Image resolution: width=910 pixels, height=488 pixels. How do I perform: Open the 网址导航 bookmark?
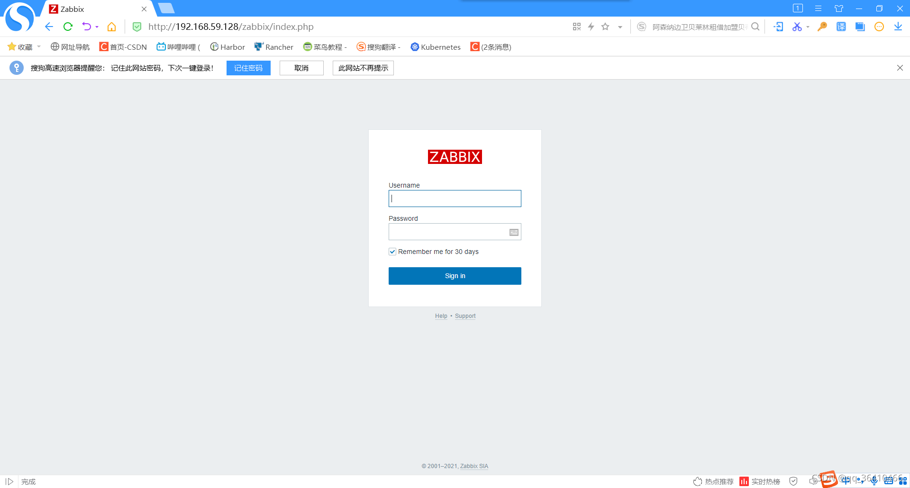pyautogui.click(x=70, y=47)
